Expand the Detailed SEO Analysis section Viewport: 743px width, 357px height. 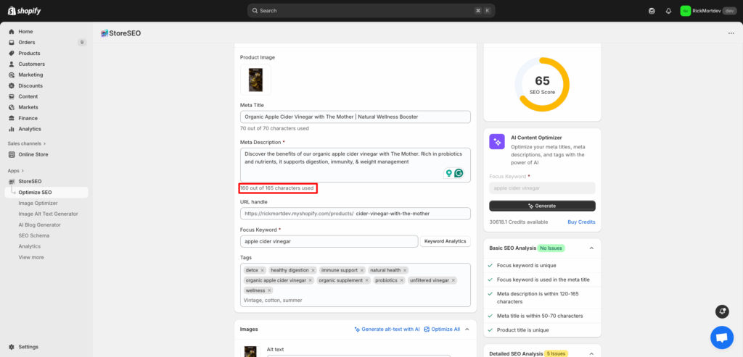coord(591,353)
